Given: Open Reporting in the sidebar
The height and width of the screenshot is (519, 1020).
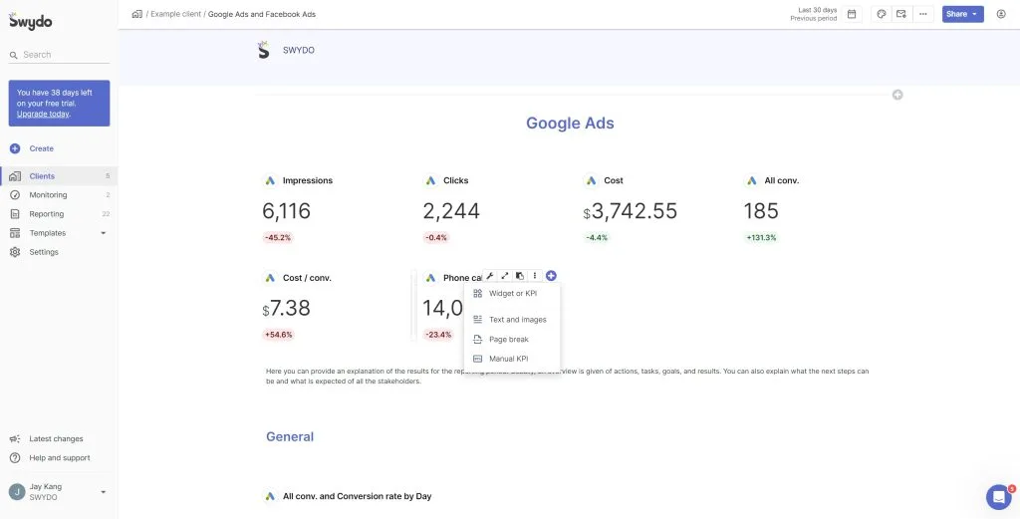Looking at the screenshot, I should click(x=59, y=214).
